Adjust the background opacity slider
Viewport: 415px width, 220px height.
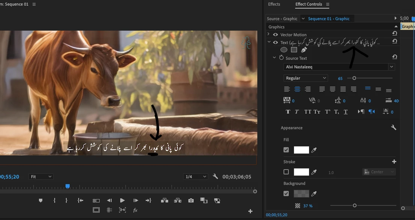pos(355,205)
